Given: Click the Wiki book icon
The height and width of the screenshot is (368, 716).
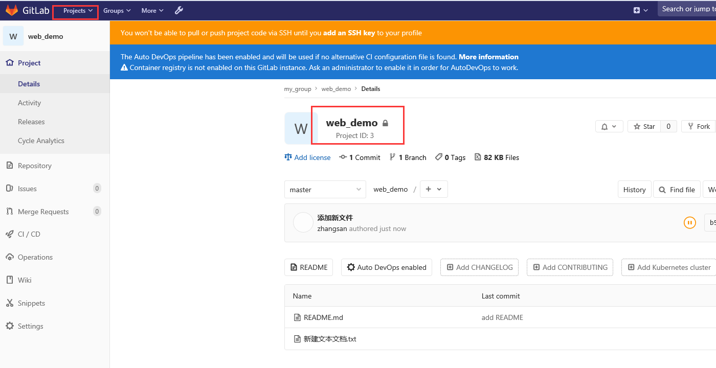Looking at the screenshot, I should pos(9,280).
